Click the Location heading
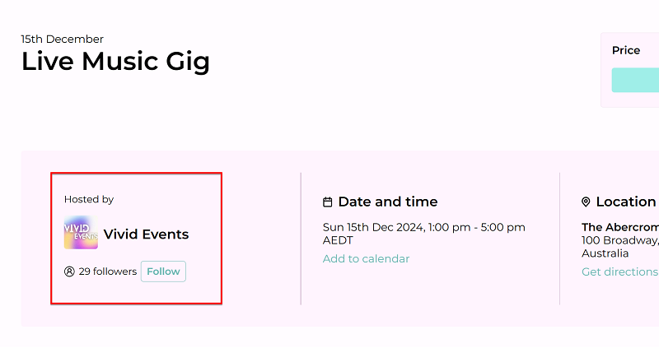This screenshot has height=348, width=659. pyautogui.click(x=626, y=202)
